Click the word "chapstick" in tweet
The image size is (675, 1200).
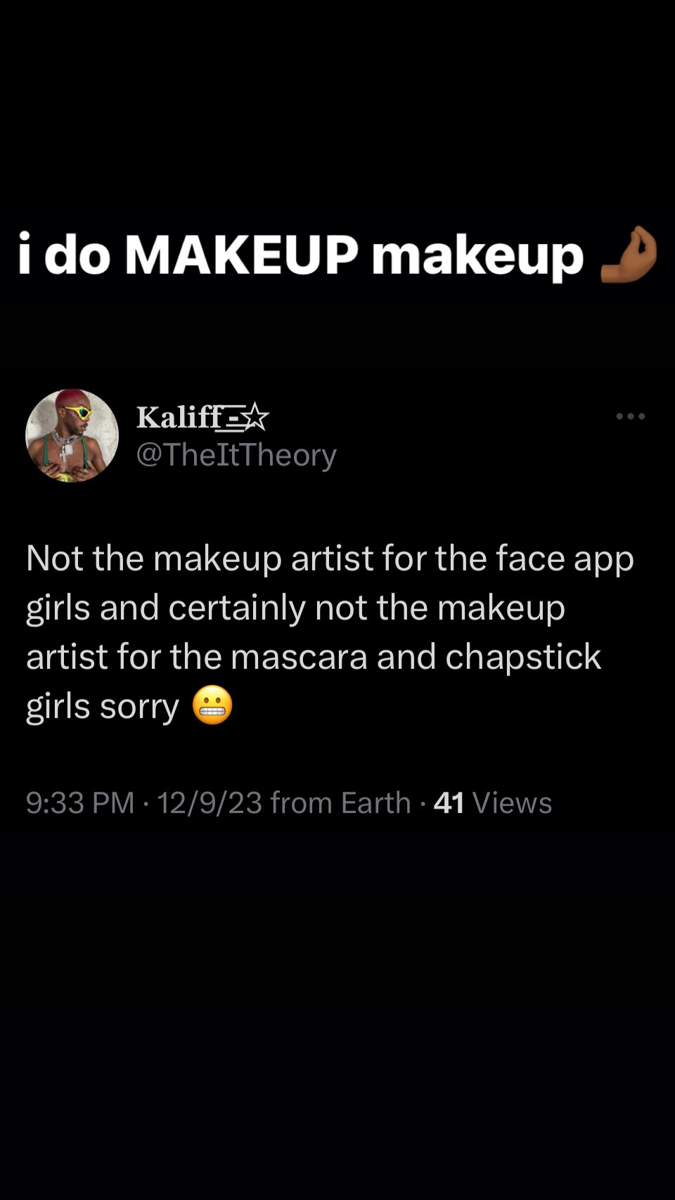click(523, 657)
